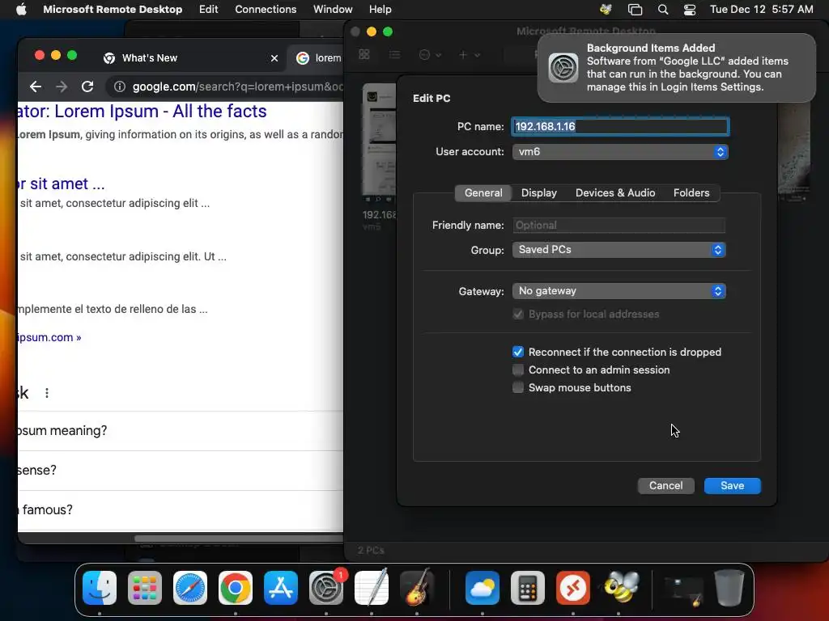Click the Cancel button
The width and height of the screenshot is (829, 621).
665,485
